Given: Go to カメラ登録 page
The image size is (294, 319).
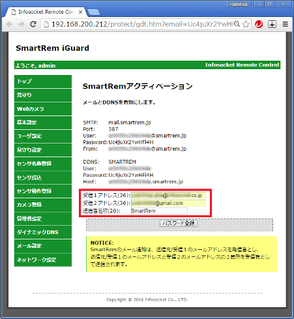Looking at the screenshot, I should coord(43,205).
